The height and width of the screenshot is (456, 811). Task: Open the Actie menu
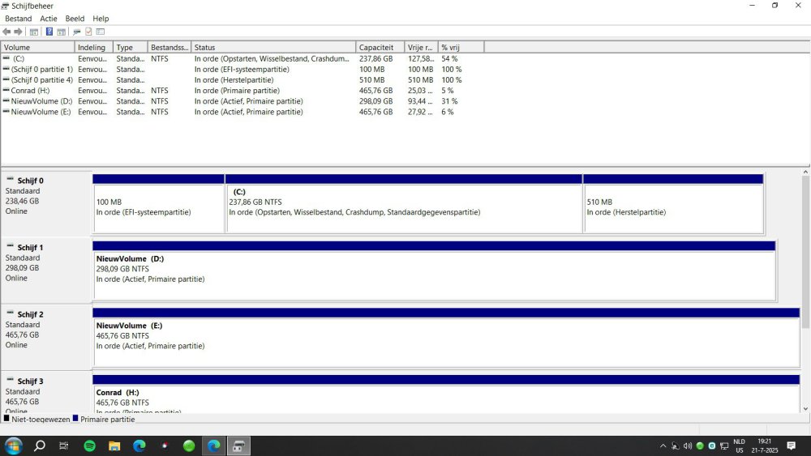(49, 19)
